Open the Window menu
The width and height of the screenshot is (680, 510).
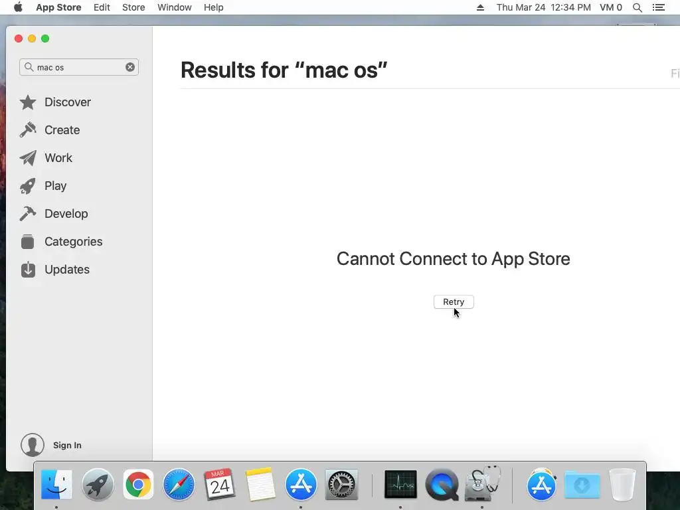tap(175, 7)
